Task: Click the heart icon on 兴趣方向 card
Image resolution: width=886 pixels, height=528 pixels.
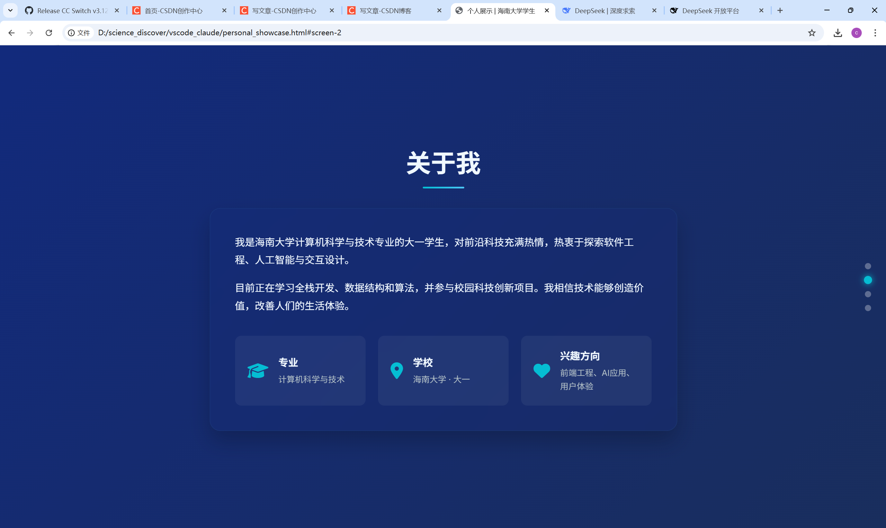Action: tap(541, 370)
